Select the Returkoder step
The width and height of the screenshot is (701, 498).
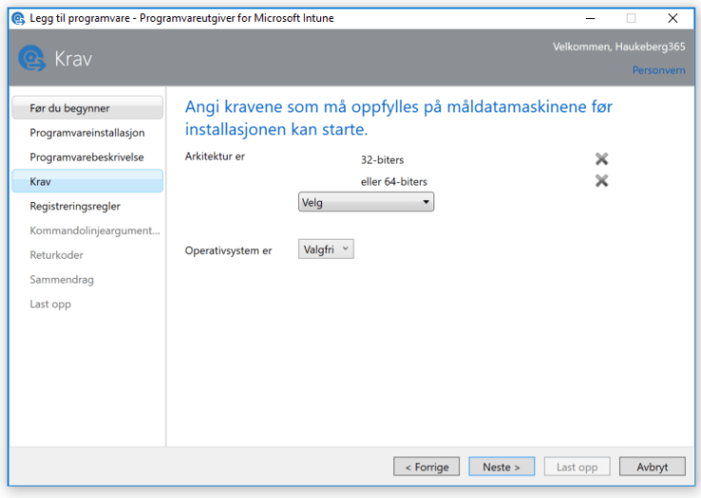click(56, 255)
